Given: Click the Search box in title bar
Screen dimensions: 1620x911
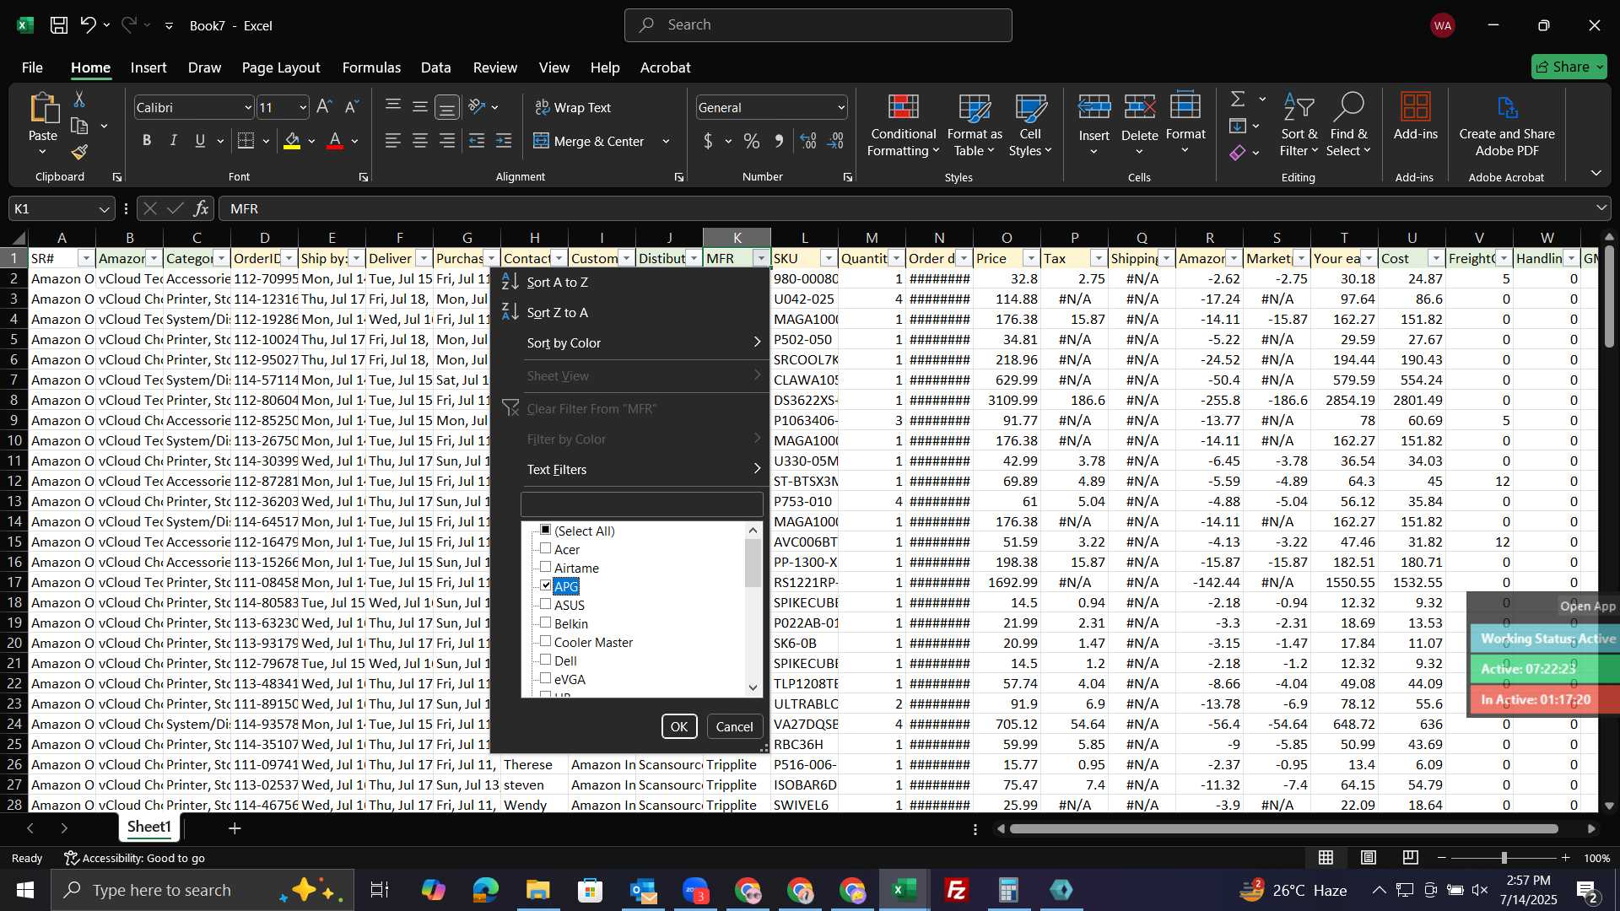Looking at the screenshot, I should tap(818, 25).
